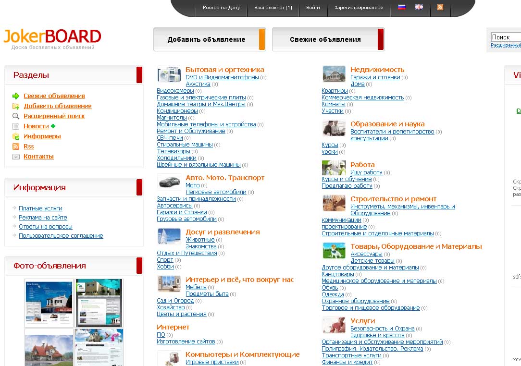Click dog image for Товары, Оборудование category
The image size is (521, 366).
(x=334, y=250)
